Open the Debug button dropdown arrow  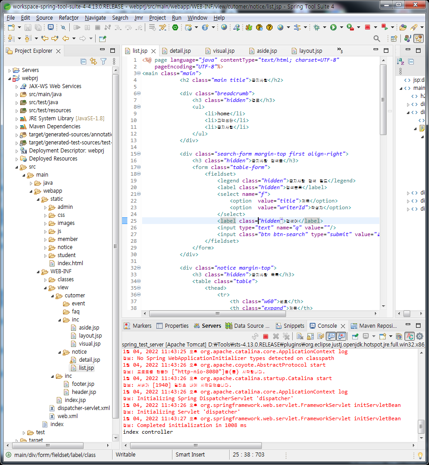click(324, 28)
